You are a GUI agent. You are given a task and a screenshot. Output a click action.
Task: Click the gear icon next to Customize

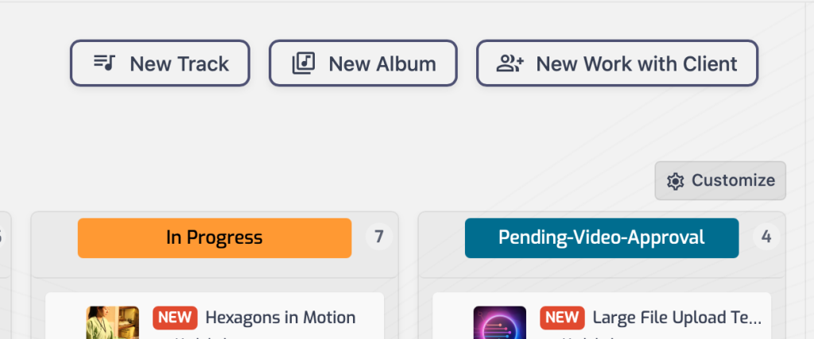coord(676,181)
